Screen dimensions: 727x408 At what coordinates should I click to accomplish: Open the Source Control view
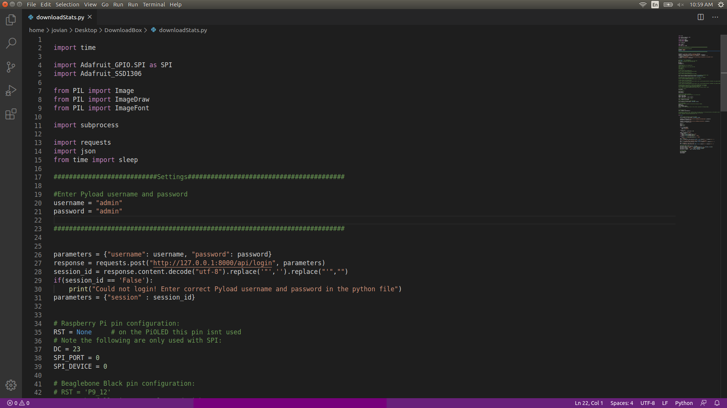pyautogui.click(x=11, y=67)
